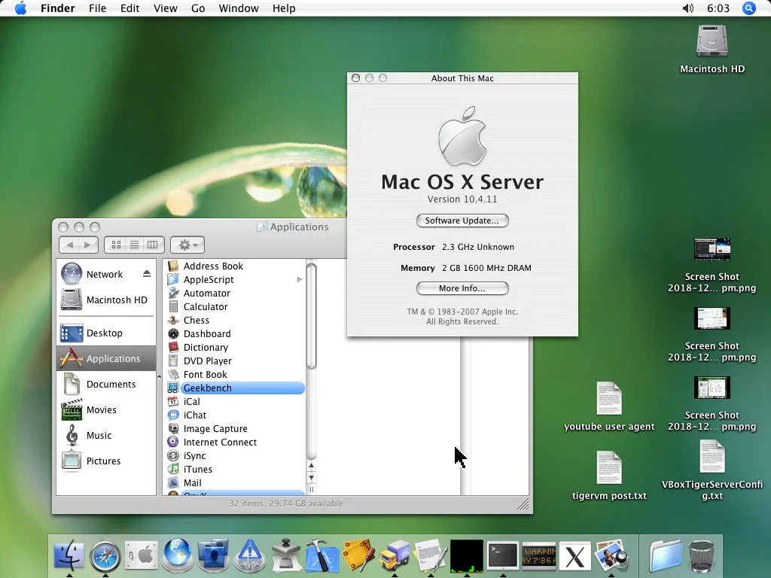Viewport: 771px width, 578px height.
Task: Click the applications list scroll down arrow
Action: click(x=311, y=477)
